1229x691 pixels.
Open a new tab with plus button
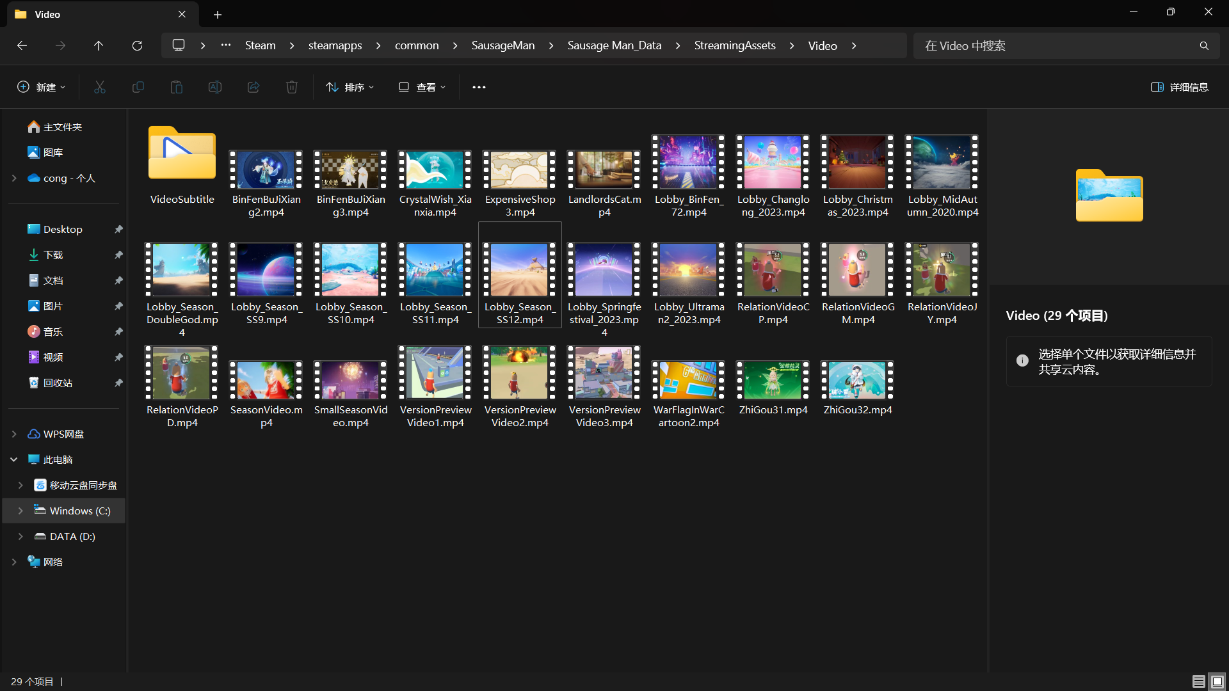(218, 14)
